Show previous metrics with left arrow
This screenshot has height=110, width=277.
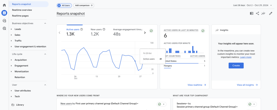click(x=60, y=33)
